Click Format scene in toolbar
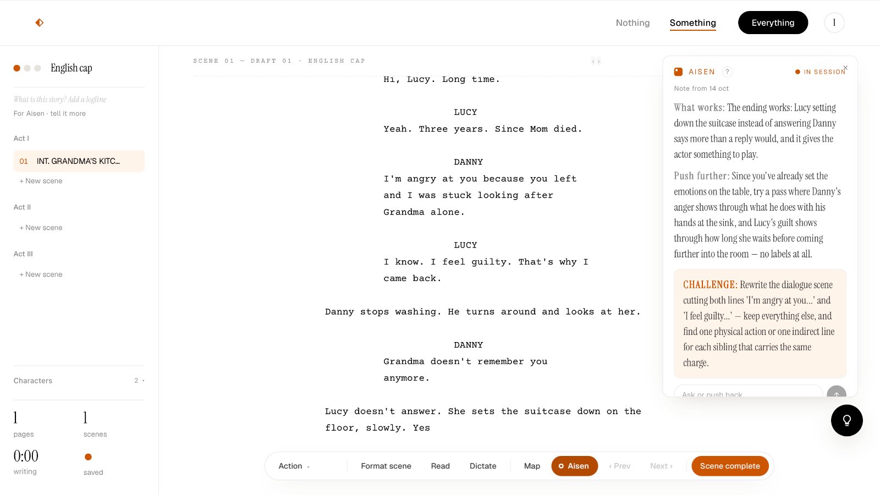The image size is (880, 495). click(386, 466)
